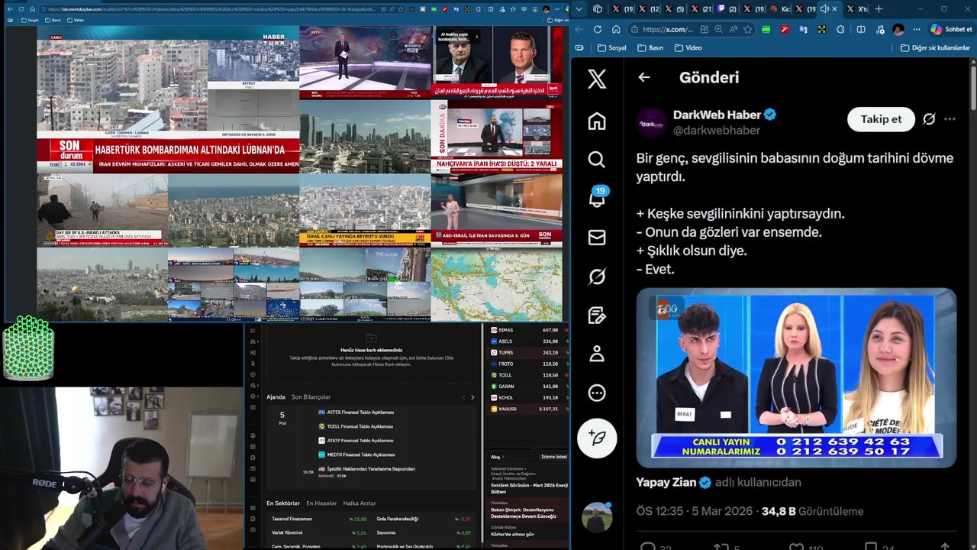This screenshot has height=550, width=977.
Task: Toggle read aloud in address bar
Action: (734, 29)
